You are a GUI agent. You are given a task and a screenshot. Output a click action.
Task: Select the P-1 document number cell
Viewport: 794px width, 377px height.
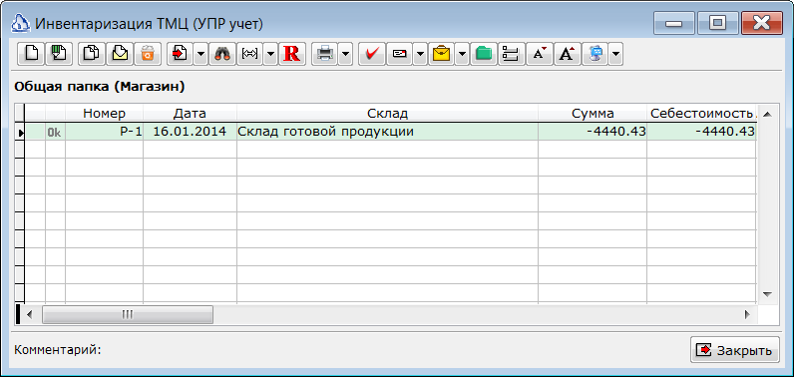pos(105,132)
